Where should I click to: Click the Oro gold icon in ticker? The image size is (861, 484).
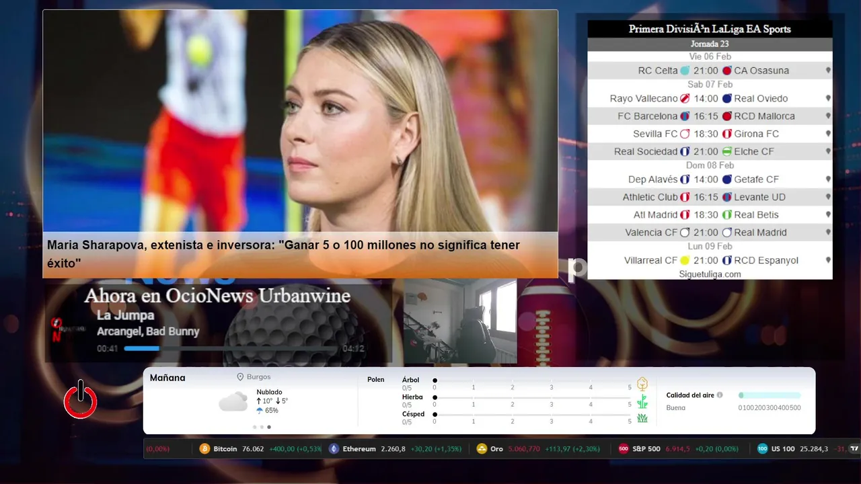click(x=481, y=449)
